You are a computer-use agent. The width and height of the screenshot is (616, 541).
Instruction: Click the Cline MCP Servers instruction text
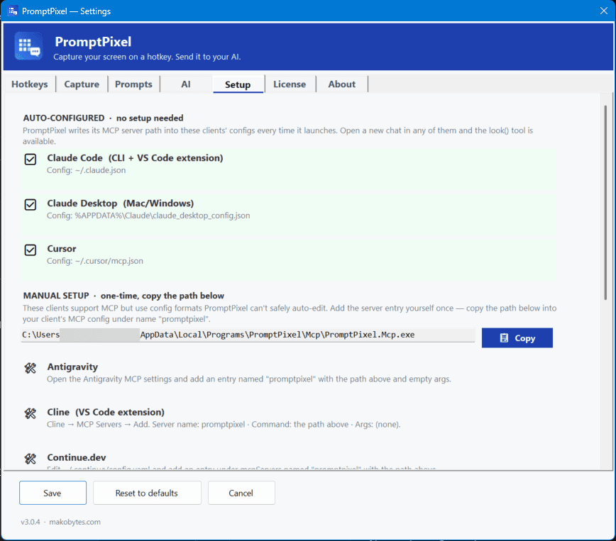[x=224, y=425]
